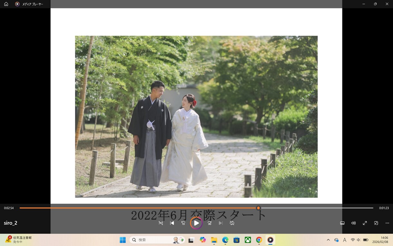This screenshot has width=393, height=246.
Task: Click taskbar search box
Action: pyautogui.click(x=157, y=240)
